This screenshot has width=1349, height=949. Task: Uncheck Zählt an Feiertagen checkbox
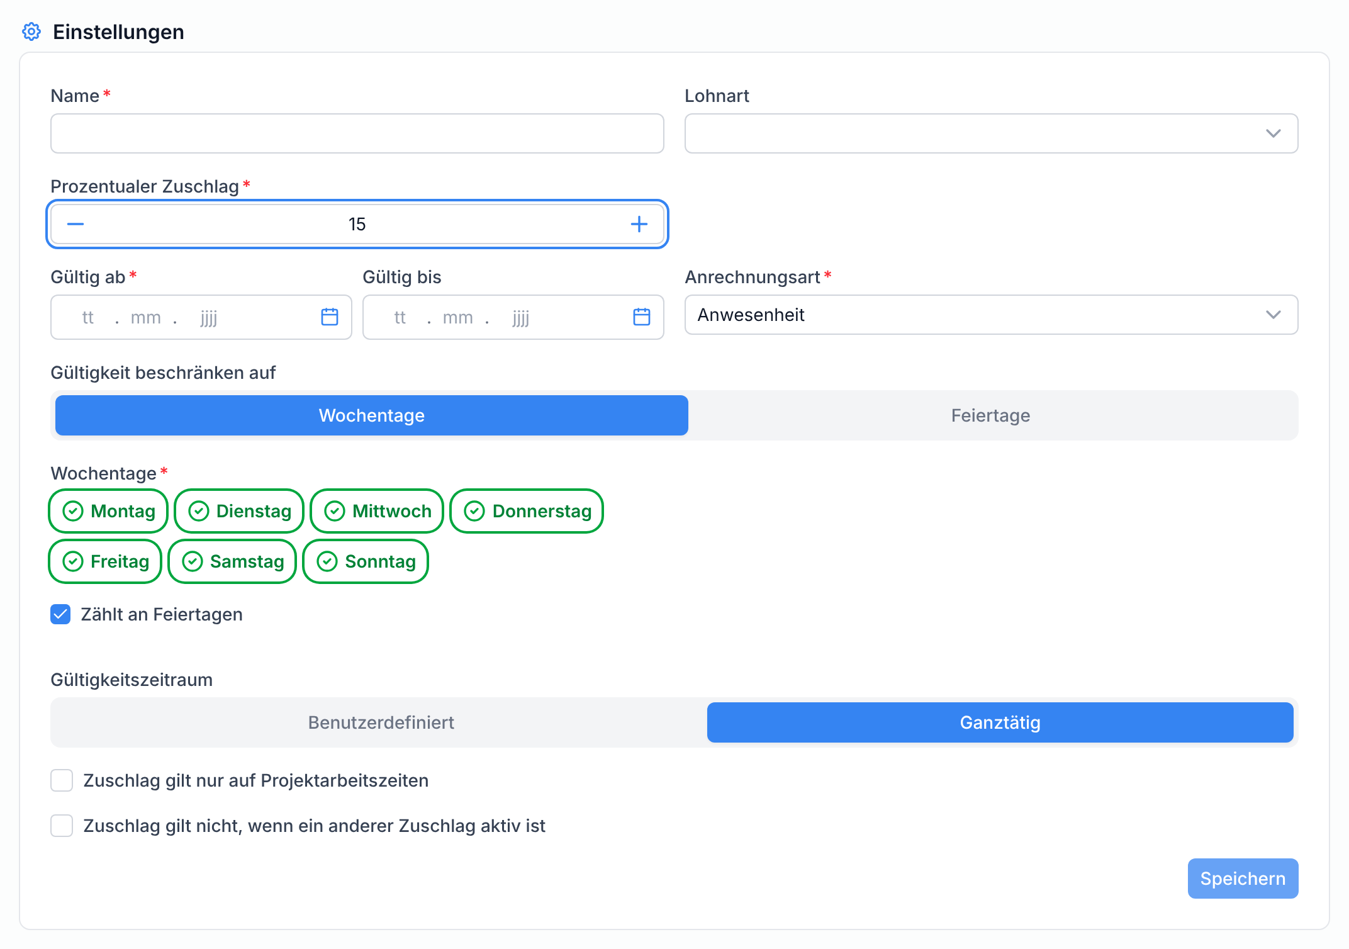(60, 614)
